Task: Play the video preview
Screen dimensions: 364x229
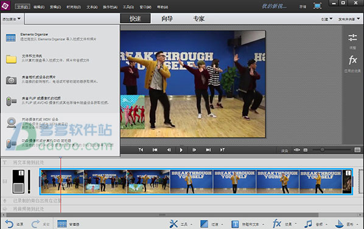Action: [x=181, y=150]
